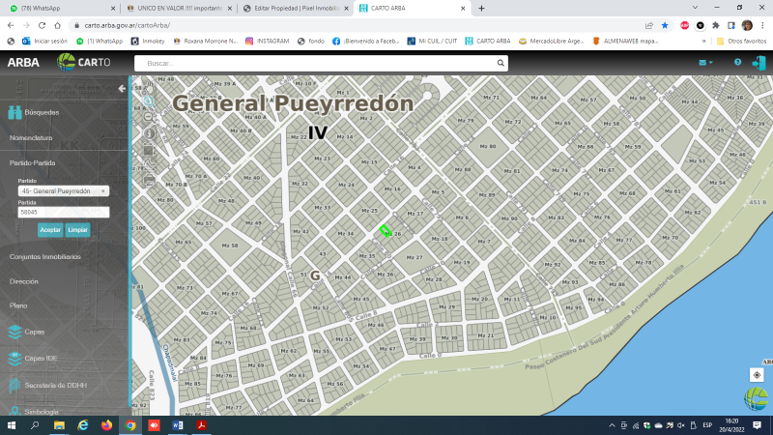Switch to the UNICO EN VALOR tab
This screenshot has width=773, height=435.
point(180,9)
